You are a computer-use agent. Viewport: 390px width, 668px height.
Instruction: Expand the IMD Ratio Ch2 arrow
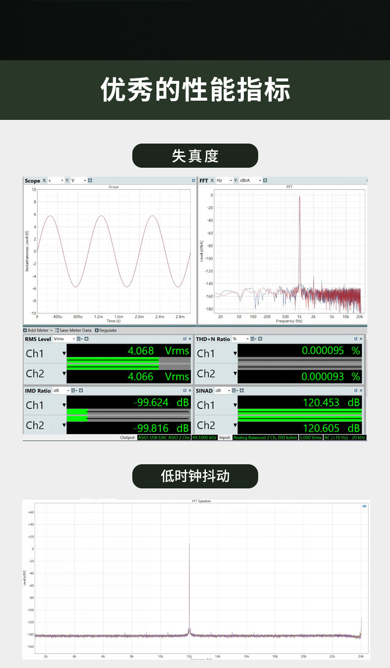click(64, 425)
